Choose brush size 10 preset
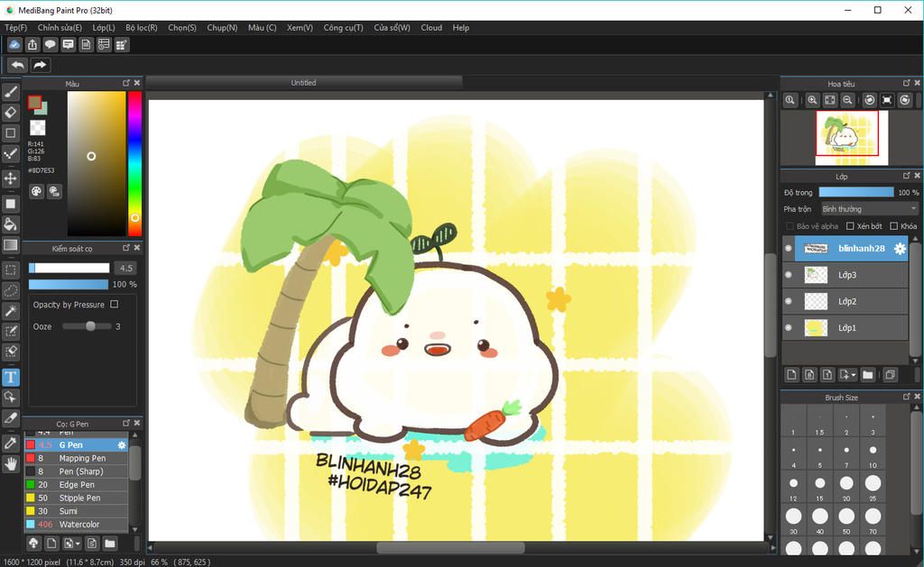The height and width of the screenshot is (567, 924). (873, 451)
